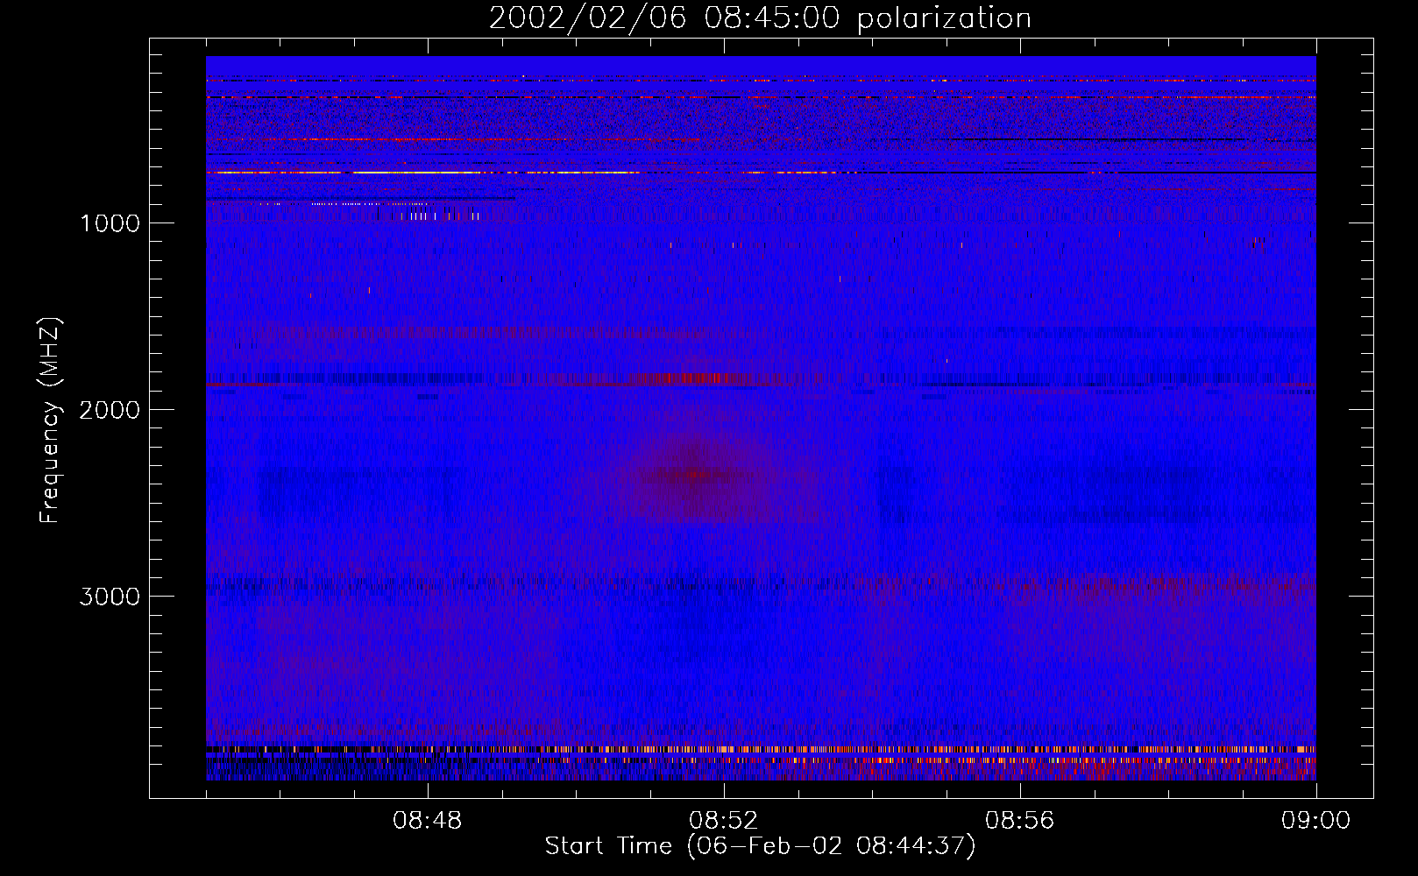Click the plot title '2002/02/06 08:45:00 polarization'

760,18
